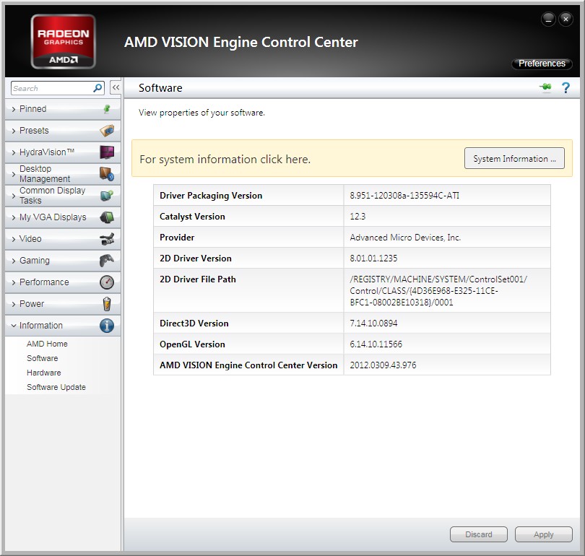Viewport: 585px width, 556px height.
Task: Select Software under Information
Action: click(42, 358)
